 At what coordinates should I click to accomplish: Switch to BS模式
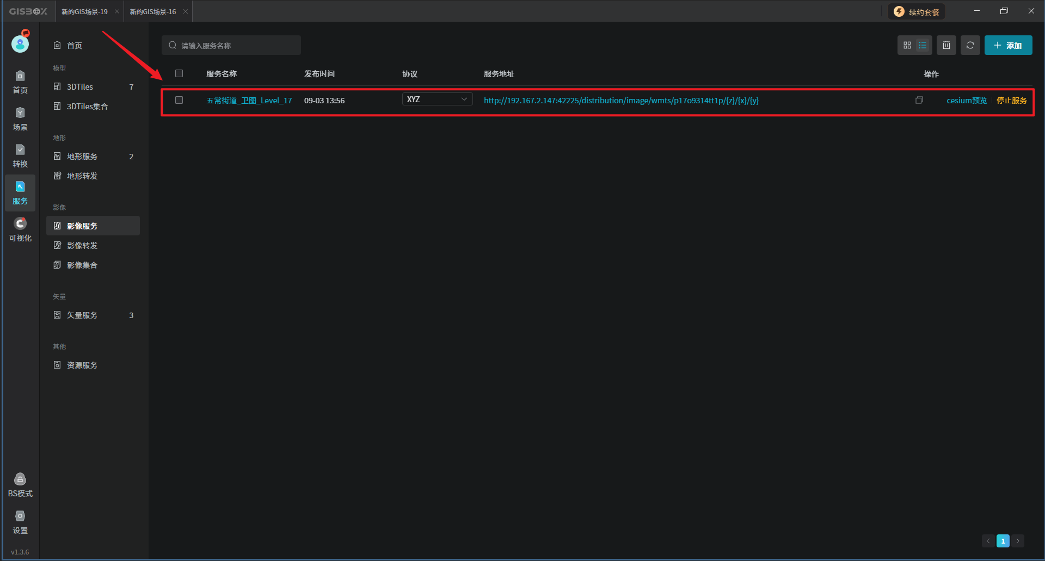(20, 485)
